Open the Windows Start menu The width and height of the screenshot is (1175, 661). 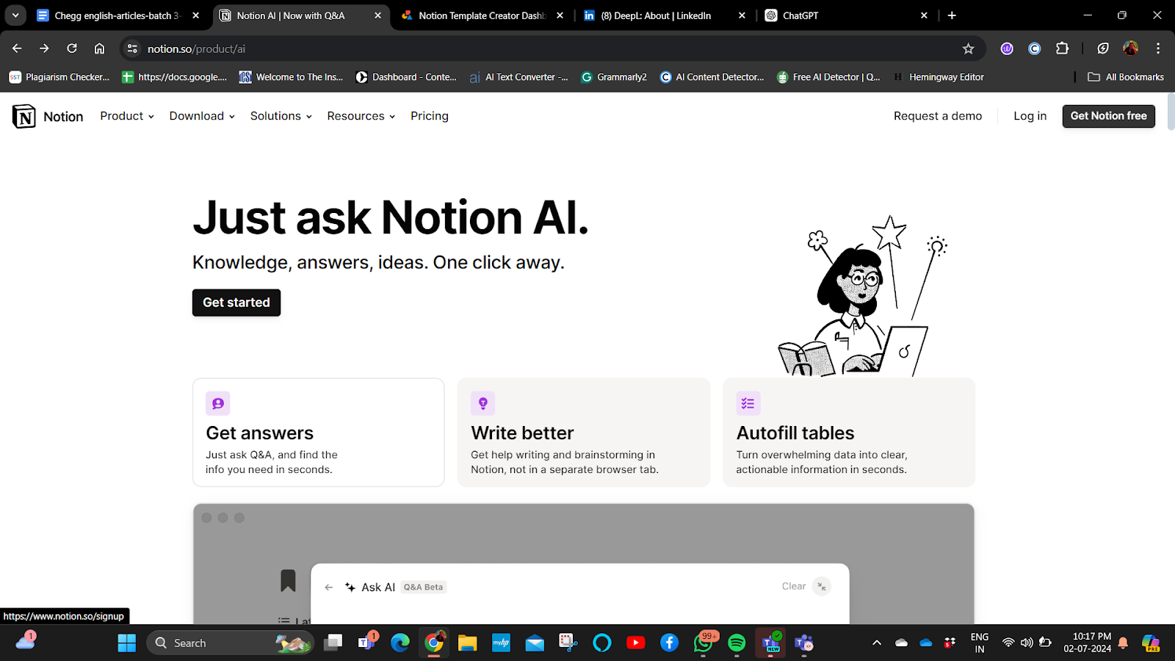(127, 643)
